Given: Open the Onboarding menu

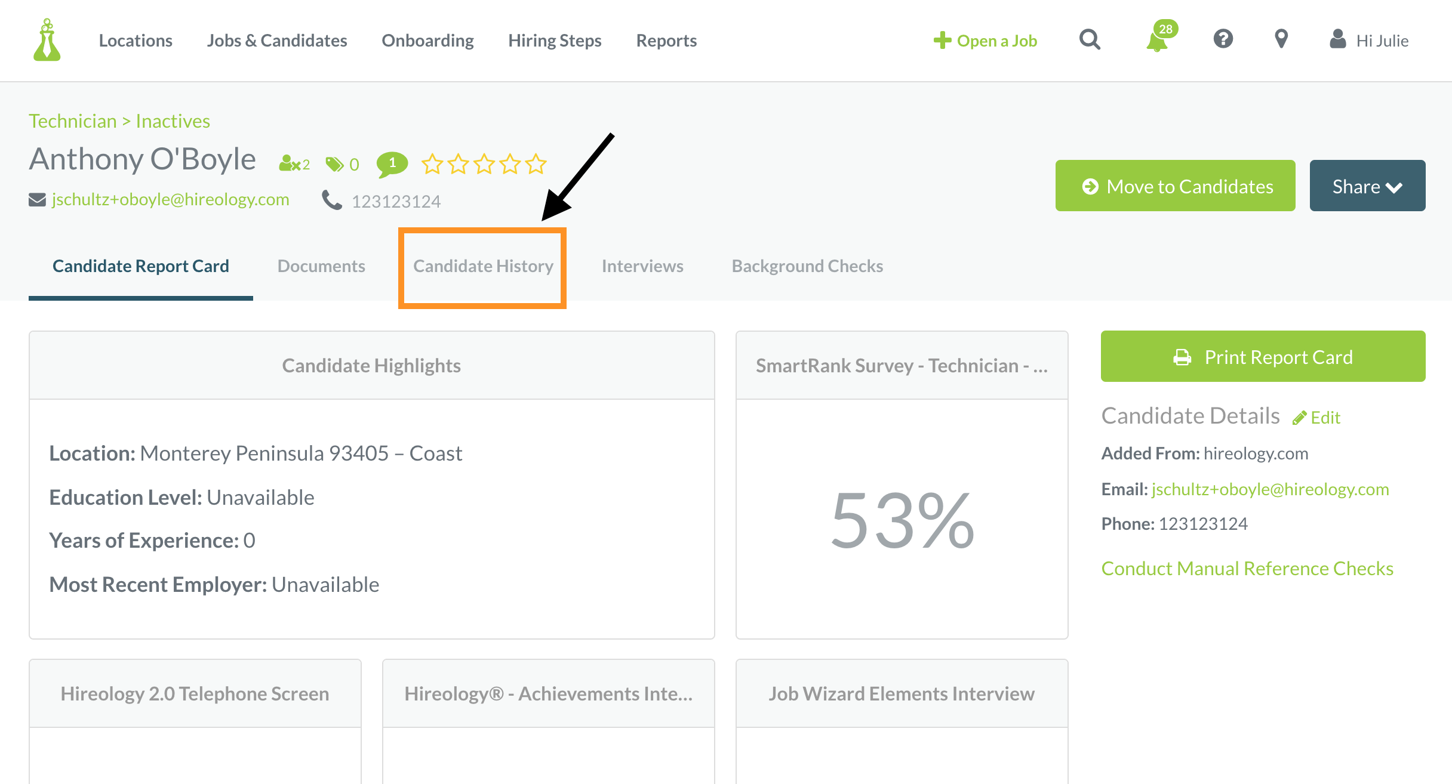Looking at the screenshot, I should pyautogui.click(x=427, y=41).
